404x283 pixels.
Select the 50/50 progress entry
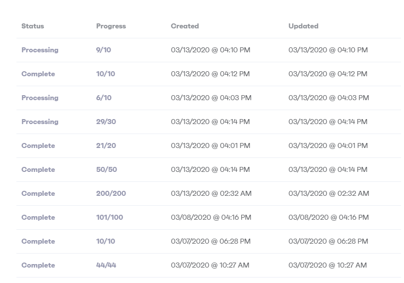pos(107,169)
